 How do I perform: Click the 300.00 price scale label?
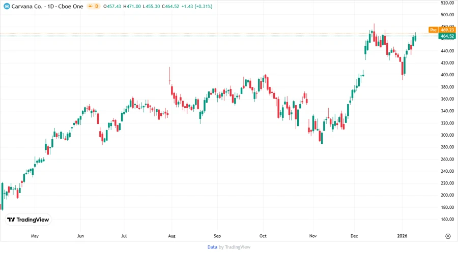(x=447, y=135)
